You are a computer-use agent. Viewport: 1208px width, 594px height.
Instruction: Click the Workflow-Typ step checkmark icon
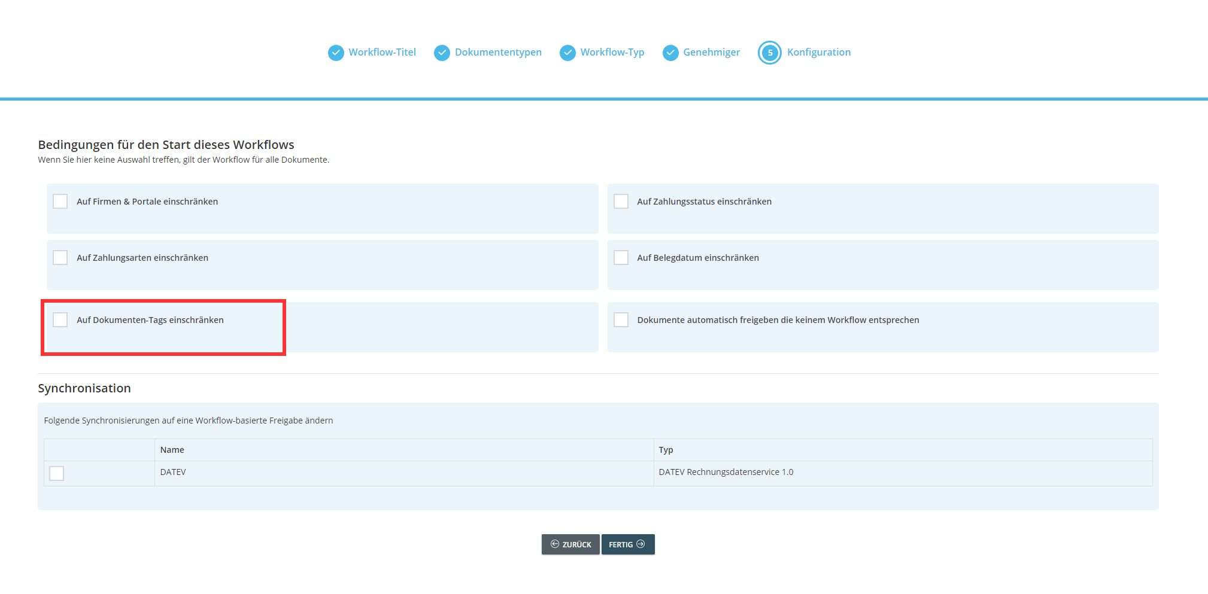567,53
